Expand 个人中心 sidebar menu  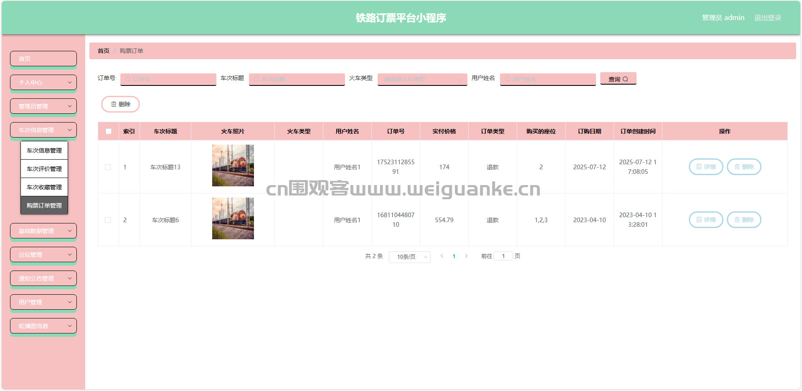[x=43, y=83]
